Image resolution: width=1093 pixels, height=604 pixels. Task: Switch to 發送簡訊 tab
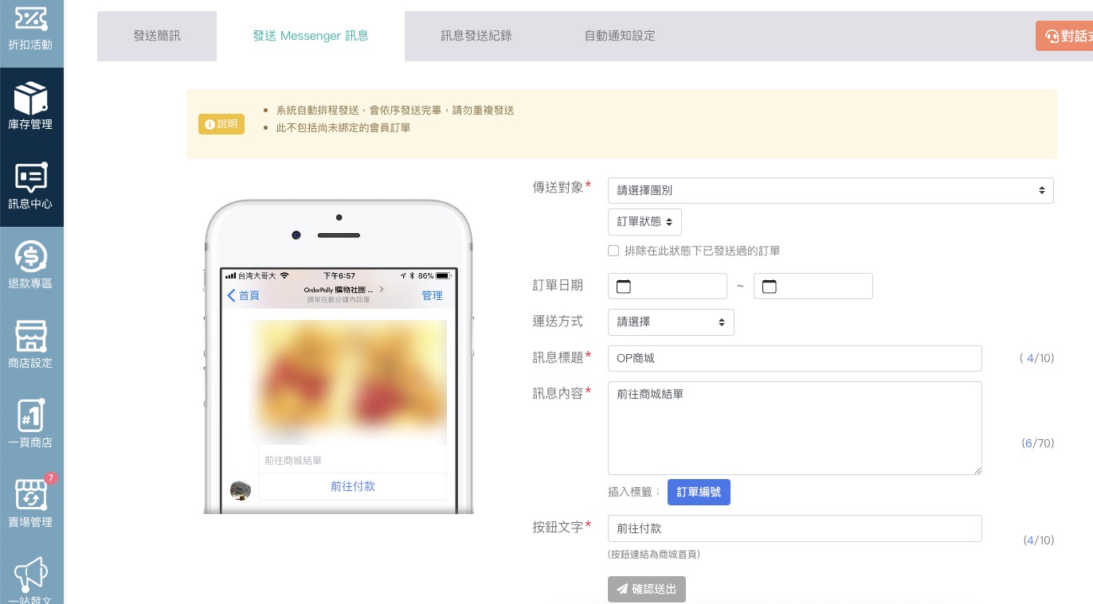(157, 36)
